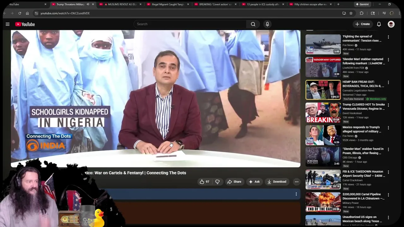Open FBI & ICE TAKEDOWN Houston thumbnail

tap(323, 180)
